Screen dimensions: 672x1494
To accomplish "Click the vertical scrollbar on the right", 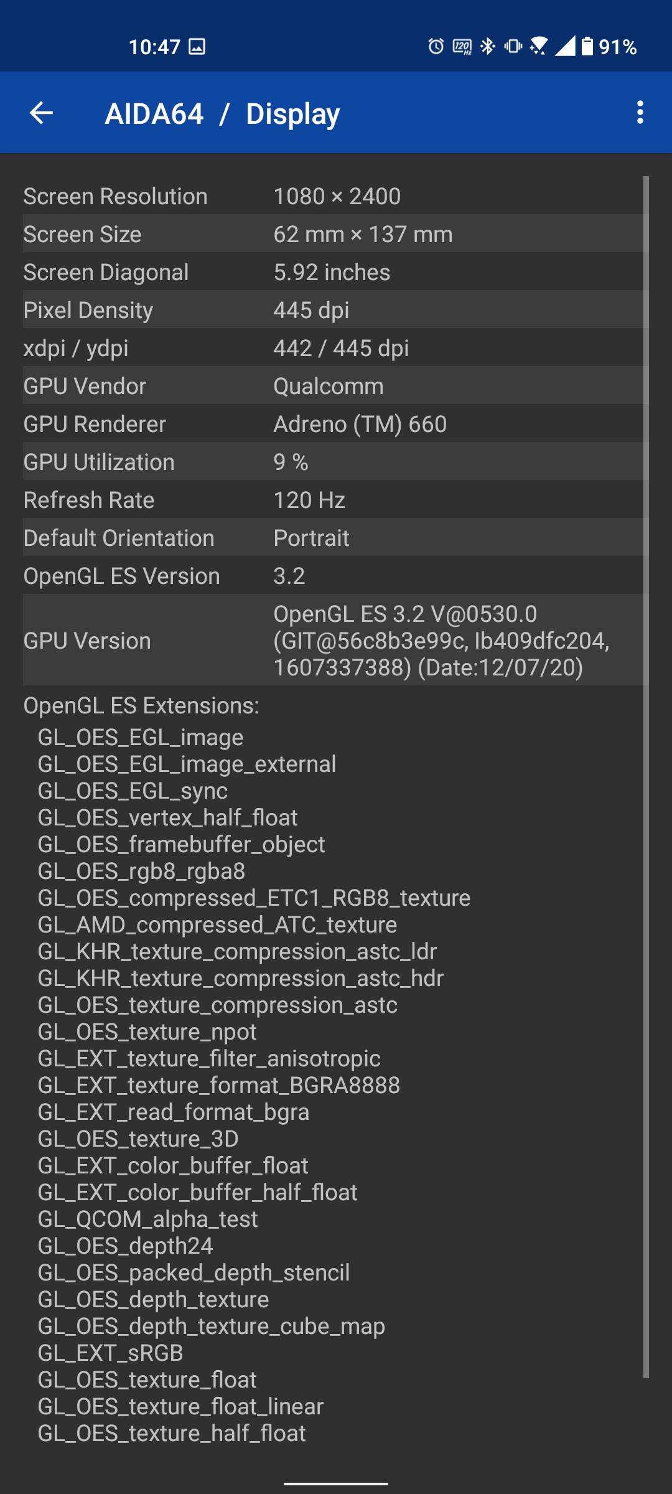I will pos(646,778).
